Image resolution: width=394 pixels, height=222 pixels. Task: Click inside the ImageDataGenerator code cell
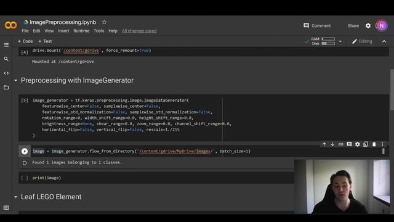204,118
